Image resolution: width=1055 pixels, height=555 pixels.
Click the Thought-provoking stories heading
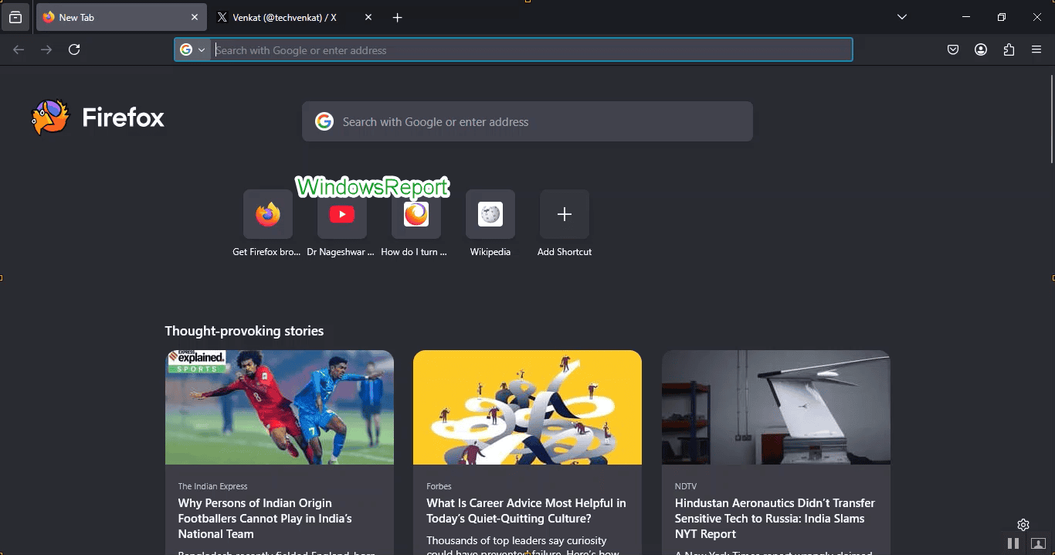244,331
